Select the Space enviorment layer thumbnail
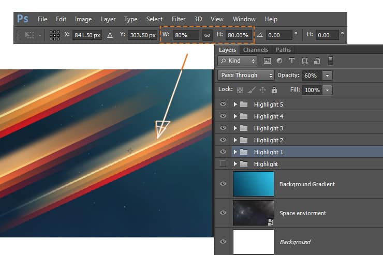Image resolution: width=383 pixels, height=255 pixels. tap(254, 213)
